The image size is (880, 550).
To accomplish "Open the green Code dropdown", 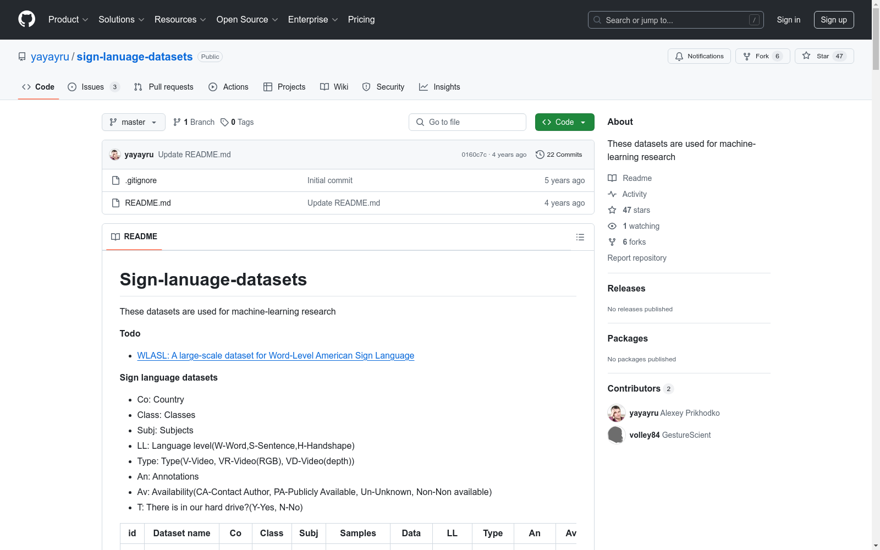I will pos(564,122).
